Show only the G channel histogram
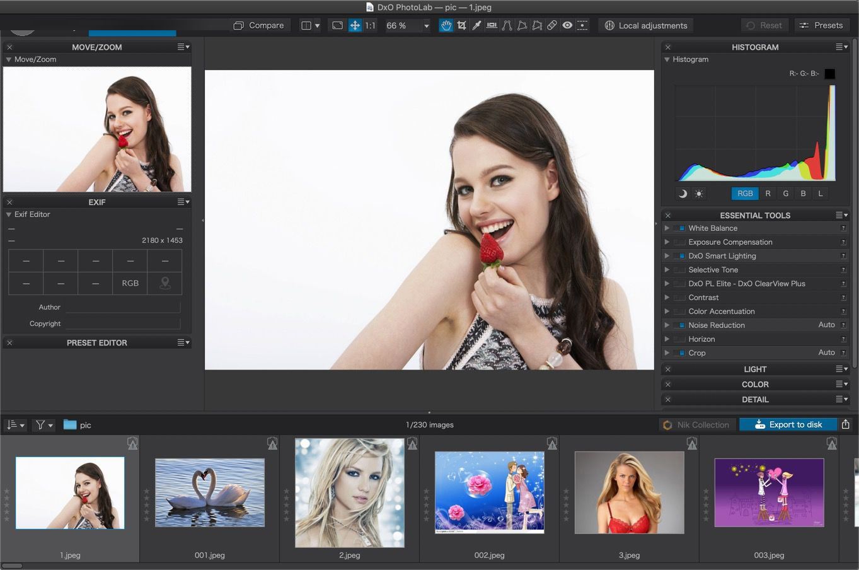This screenshot has height=570, width=859. point(785,194)
